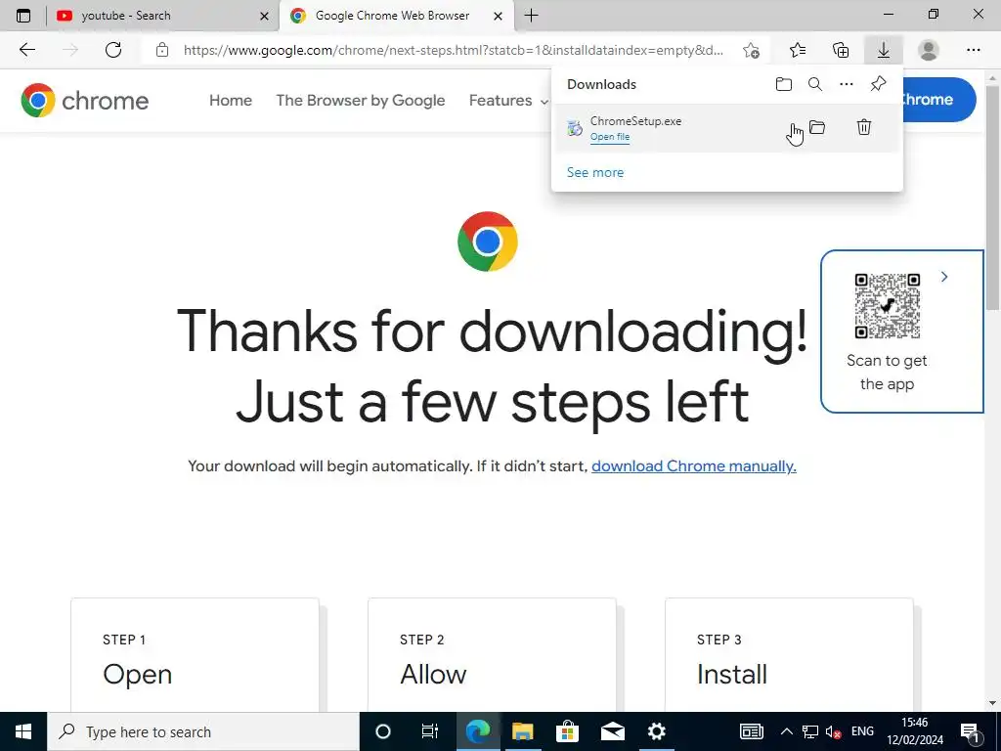View site information via lock icon
This screenshot has width=1001, height=751.
[162, 50]
